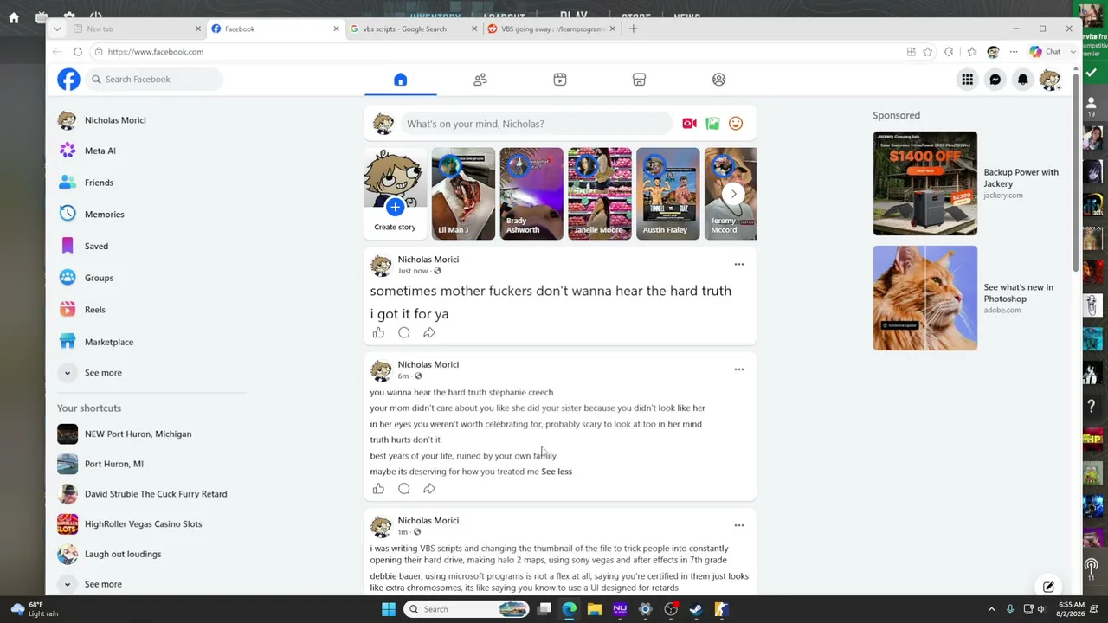Open the Groups tab in the top navigation
This screenshot has width=1108, height=623.
coord(718,80)
